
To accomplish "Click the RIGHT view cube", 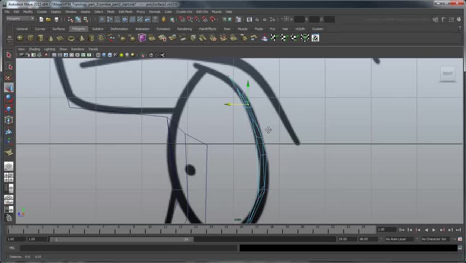I will (448, 73).
